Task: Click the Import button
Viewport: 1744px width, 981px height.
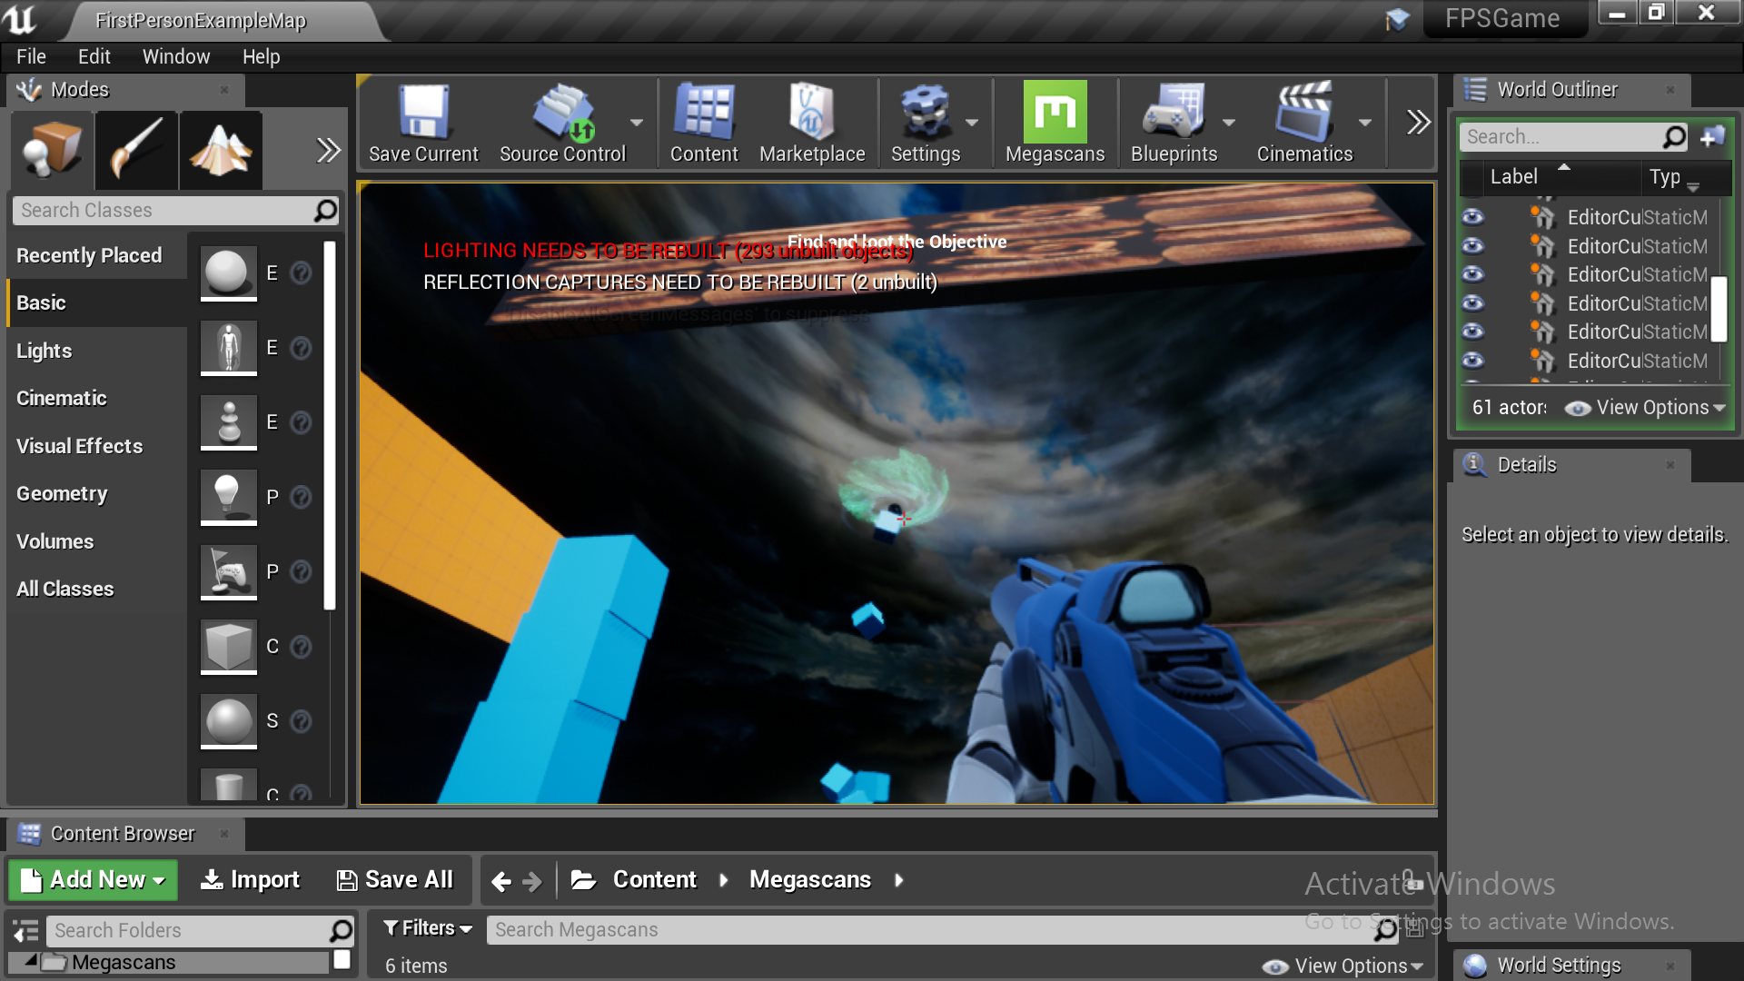Action: pos(250,880)
